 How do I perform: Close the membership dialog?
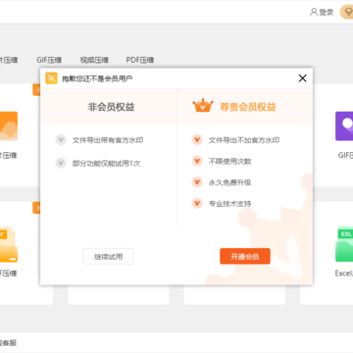pyautogui.click(x=302, y=78)
